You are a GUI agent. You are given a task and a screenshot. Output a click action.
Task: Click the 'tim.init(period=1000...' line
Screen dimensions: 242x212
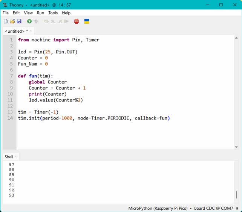[x=94, y=118]
